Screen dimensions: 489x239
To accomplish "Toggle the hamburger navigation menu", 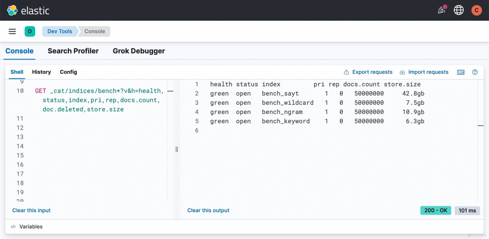I will click(x=12, y=31).
